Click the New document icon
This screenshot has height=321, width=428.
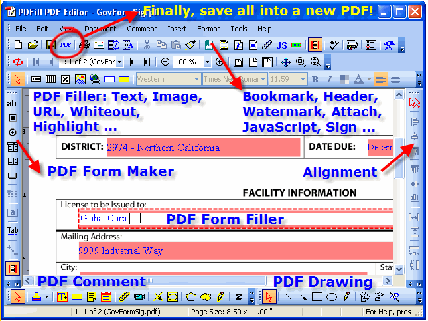pos(18,45)
